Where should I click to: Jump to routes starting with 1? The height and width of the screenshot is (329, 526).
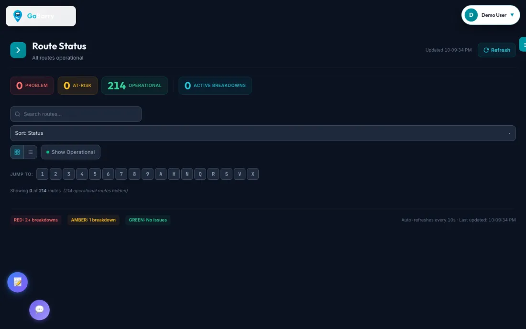click(42, 174)
